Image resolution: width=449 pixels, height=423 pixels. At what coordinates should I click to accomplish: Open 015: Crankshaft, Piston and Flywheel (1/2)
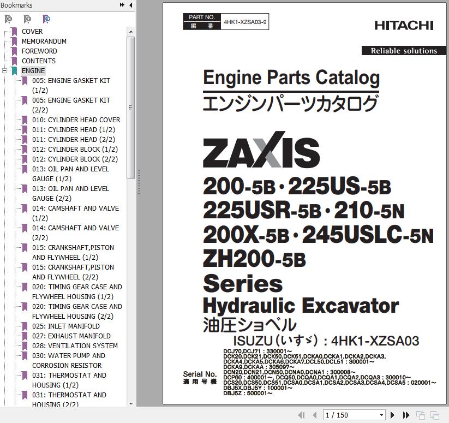pos(73,252)
